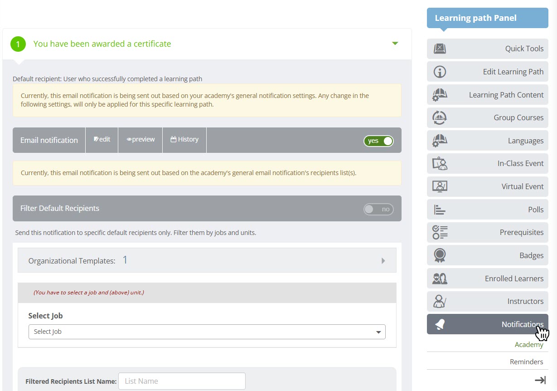The width and height of the screenshot is (557, 391).
Task: Click the Badges ribbon icon
Action: (440, 255)
